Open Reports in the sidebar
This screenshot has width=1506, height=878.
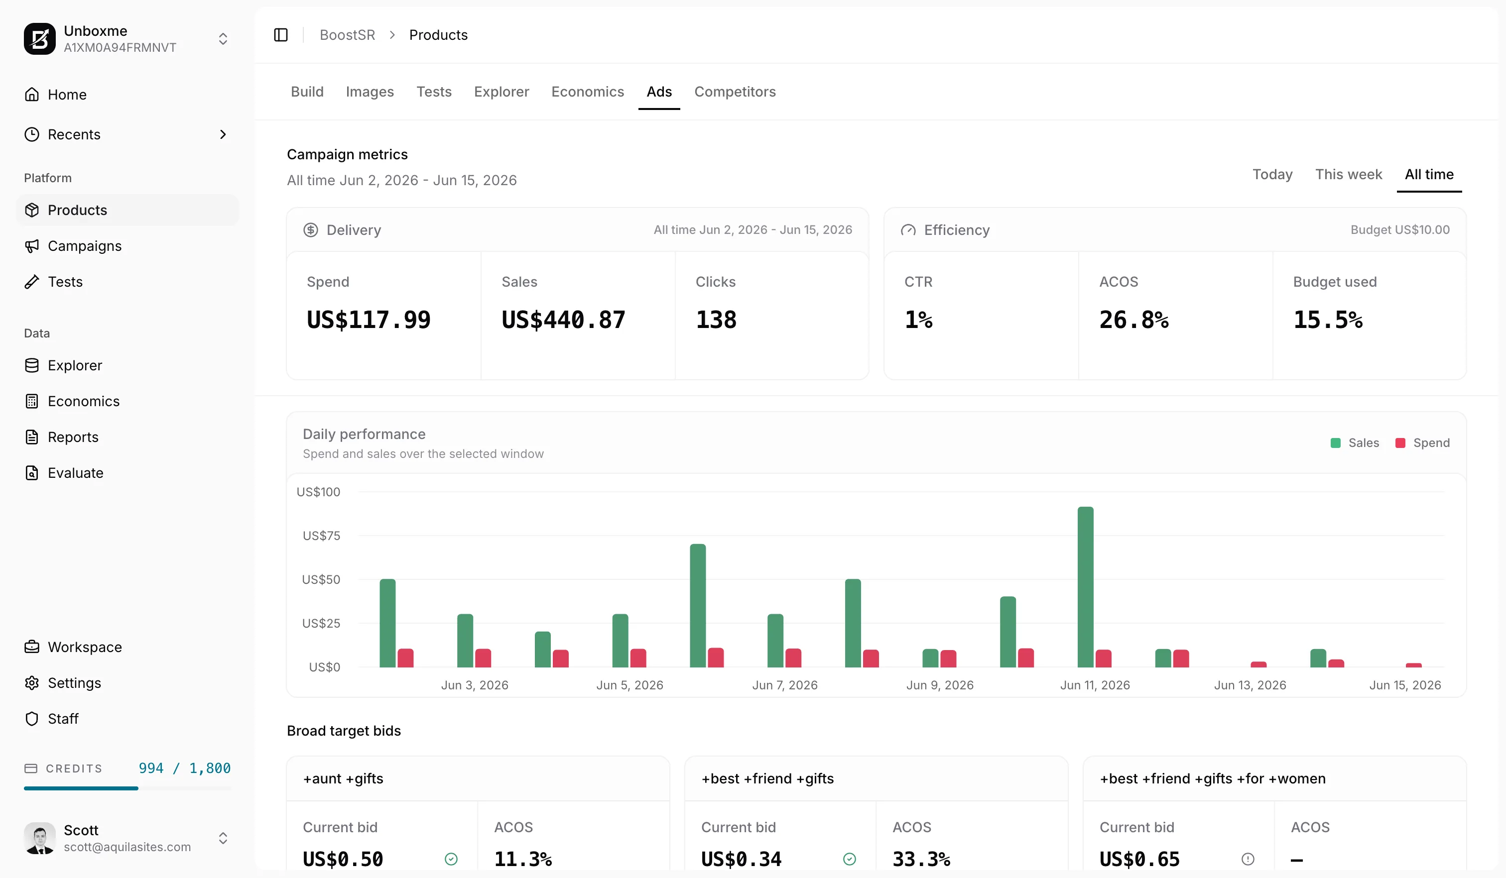click(x=127, y=437)
